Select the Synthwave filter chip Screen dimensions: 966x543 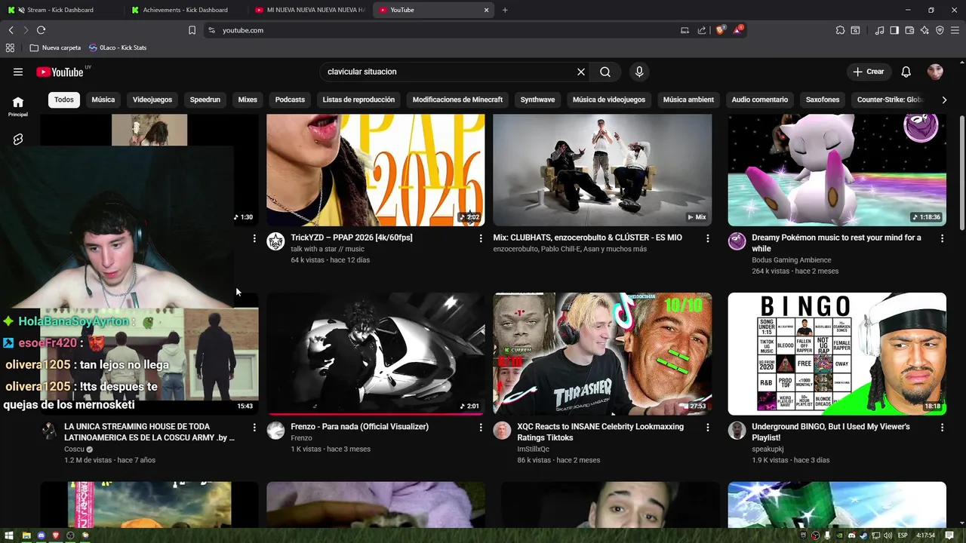pyautogui.click(x=537, y=100)
